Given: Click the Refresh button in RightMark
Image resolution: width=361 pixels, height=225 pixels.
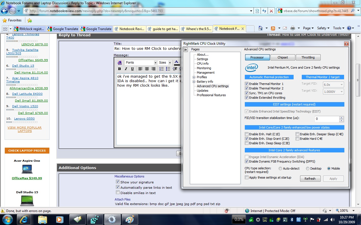Looking at the screenshot, I should tap(310, 179).
